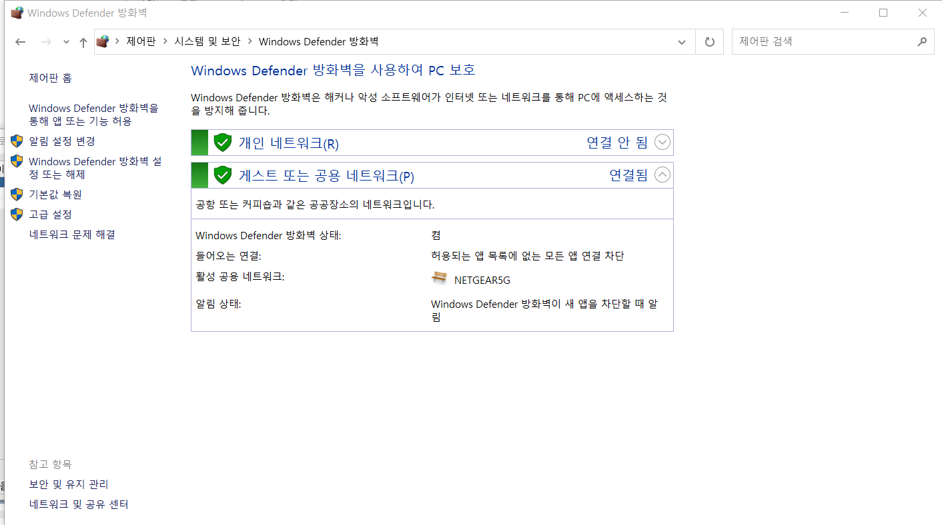
Task: Open 보안 및 유지 관리 link
Action: click(69, 484)
